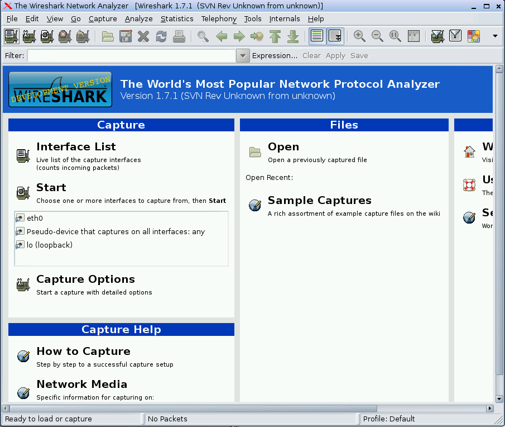This screenshot has height=427, width=505.
Task: Open a capture file toolbar folder icon
Action: pyautogui.click(x=108, y=36)
